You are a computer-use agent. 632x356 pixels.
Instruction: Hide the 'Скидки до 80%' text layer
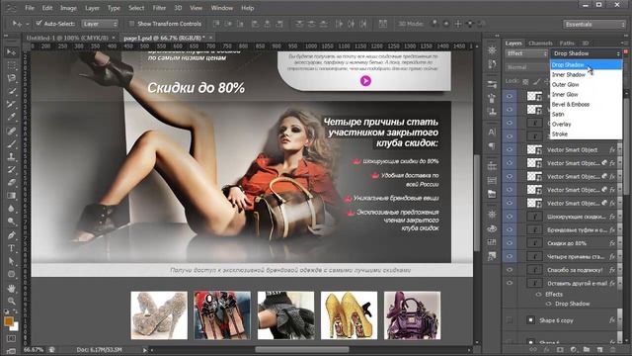[x=510, y=243]
